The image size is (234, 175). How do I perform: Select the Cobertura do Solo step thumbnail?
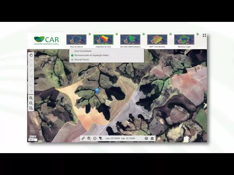[103, 39]
